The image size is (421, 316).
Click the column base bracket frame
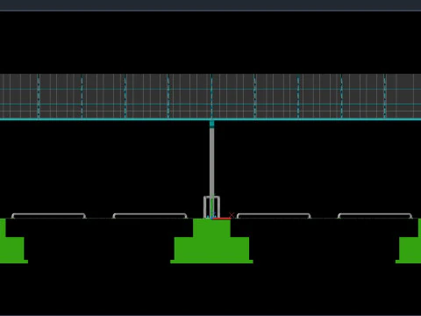211,207
